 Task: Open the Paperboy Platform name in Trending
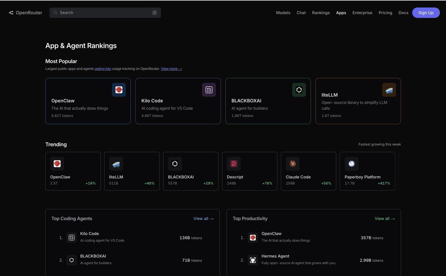point(362,177)
